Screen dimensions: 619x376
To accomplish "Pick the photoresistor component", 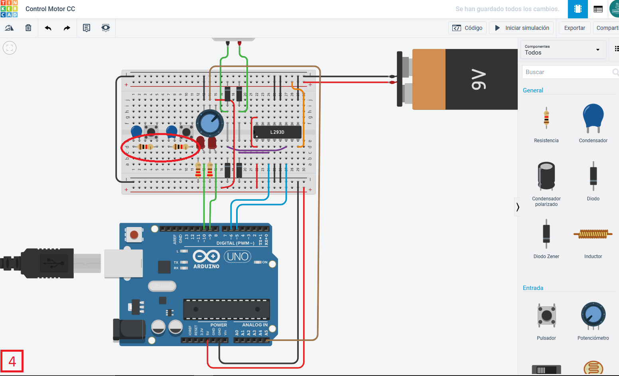I will coord(593,368).
